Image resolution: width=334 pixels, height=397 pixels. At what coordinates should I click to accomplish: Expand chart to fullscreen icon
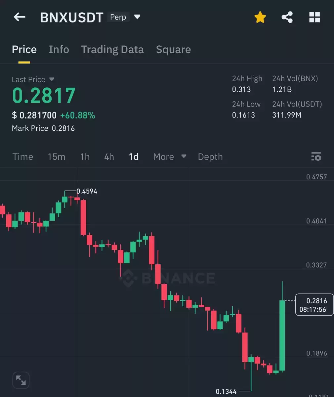[21, 380]
